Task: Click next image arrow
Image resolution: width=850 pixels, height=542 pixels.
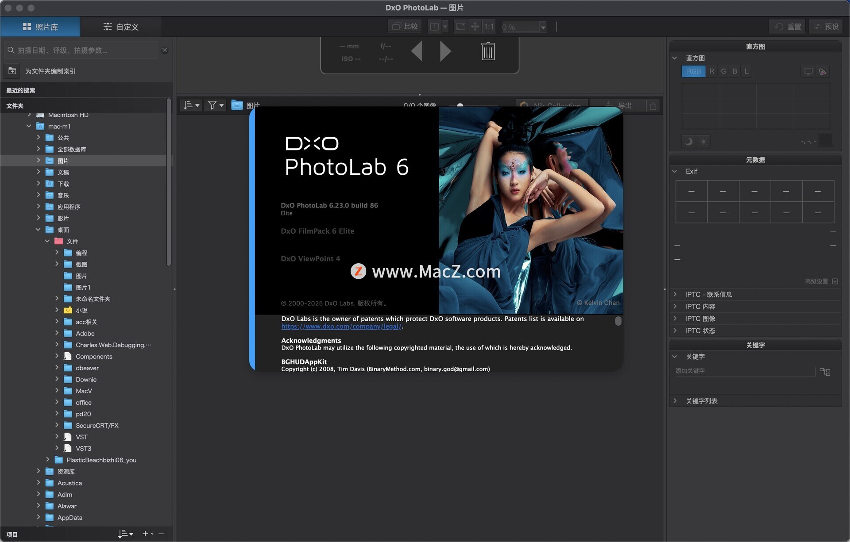Action: [445, 51]
